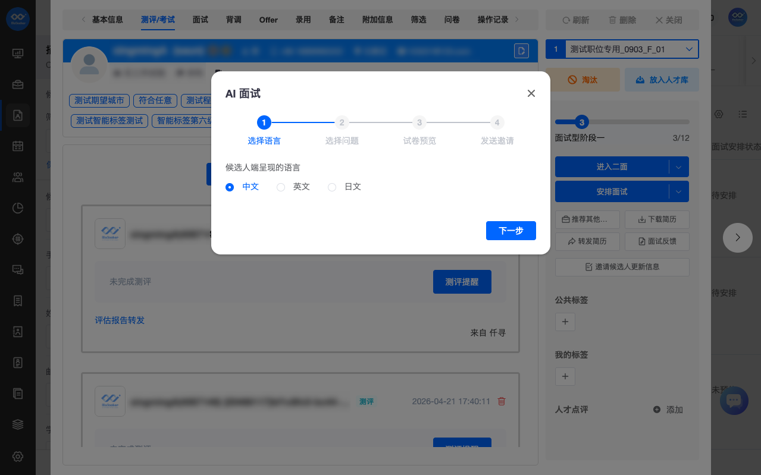Open the 操作记录 tab
The height and width of the screenshot is (475, 761).
[493, 20]
